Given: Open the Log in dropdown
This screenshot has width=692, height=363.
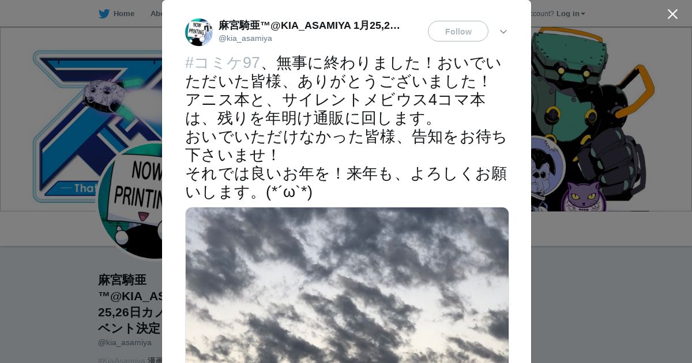Looking at the screenshot, I should pyautogui.click(x=570, y=14).
